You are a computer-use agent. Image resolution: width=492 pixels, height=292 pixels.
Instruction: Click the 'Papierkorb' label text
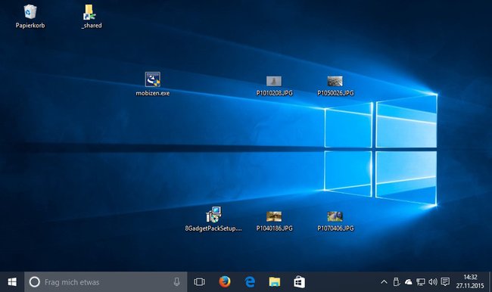click(x=30, y=26)
